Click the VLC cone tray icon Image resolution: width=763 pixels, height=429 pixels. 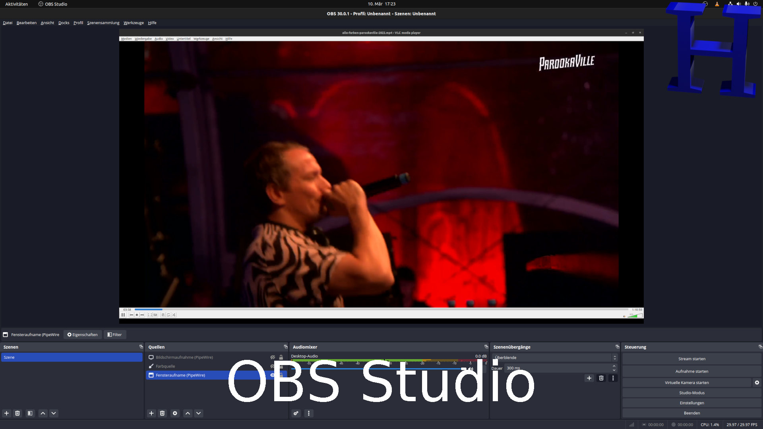717,4
